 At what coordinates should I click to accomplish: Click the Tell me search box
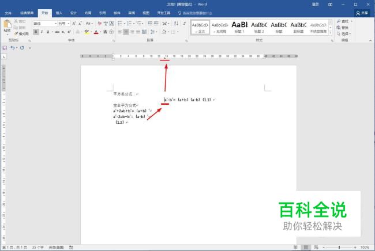[x=195, y=13]
